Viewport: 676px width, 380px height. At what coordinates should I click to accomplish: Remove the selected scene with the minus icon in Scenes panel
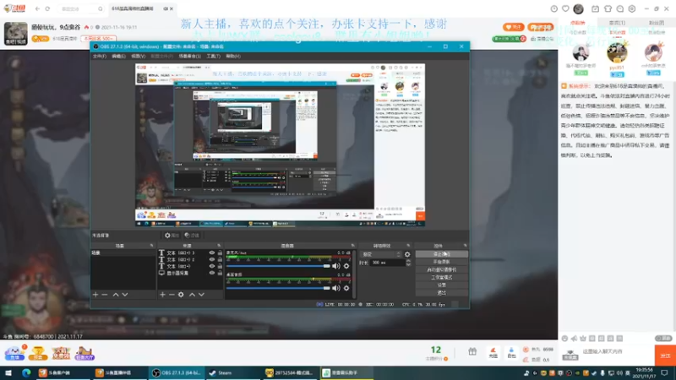tap(104, 295)
